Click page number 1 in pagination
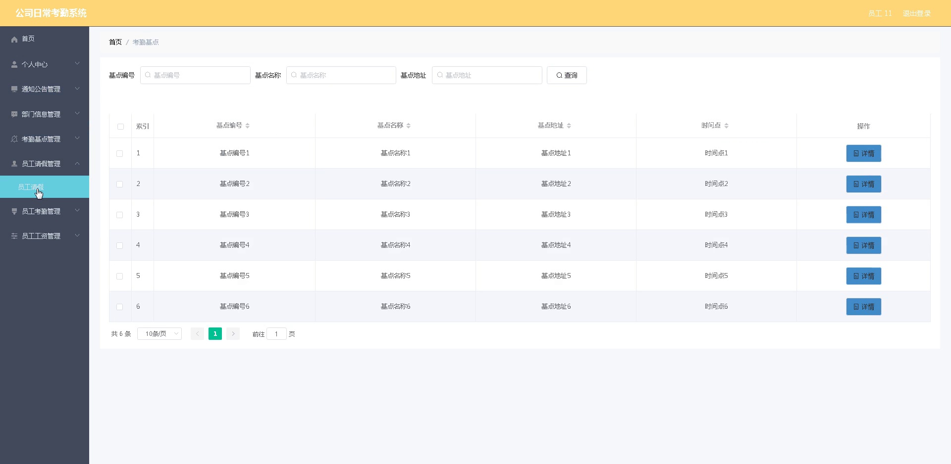951x464 pixels. [x=215, y=334]
